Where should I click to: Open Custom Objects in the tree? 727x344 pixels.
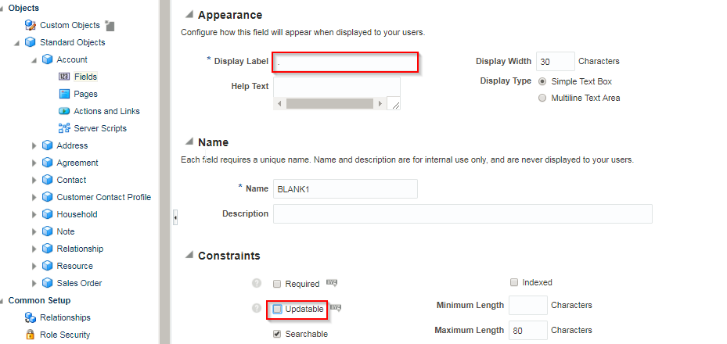click(x=70, y=25)
